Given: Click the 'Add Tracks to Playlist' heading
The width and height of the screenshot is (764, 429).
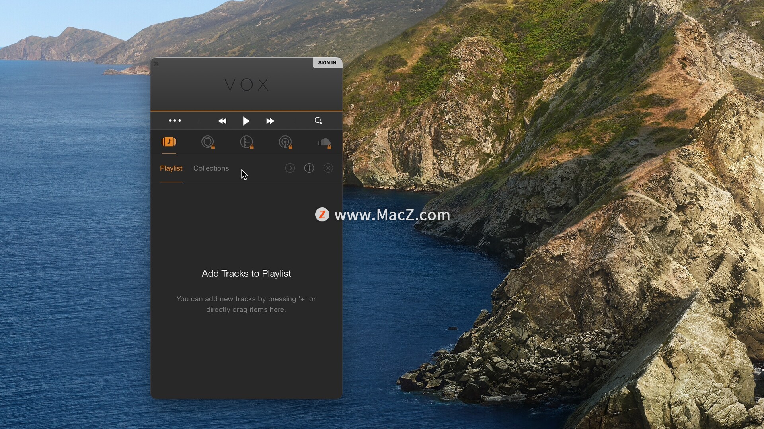Looking at the screenshot, I should (x=246, y=273).
